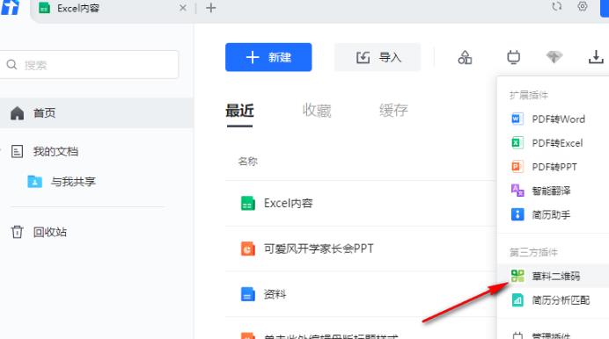Click the search magnifier icon
This screenshot has height=339, width=609.
click(x=11, y=64)
